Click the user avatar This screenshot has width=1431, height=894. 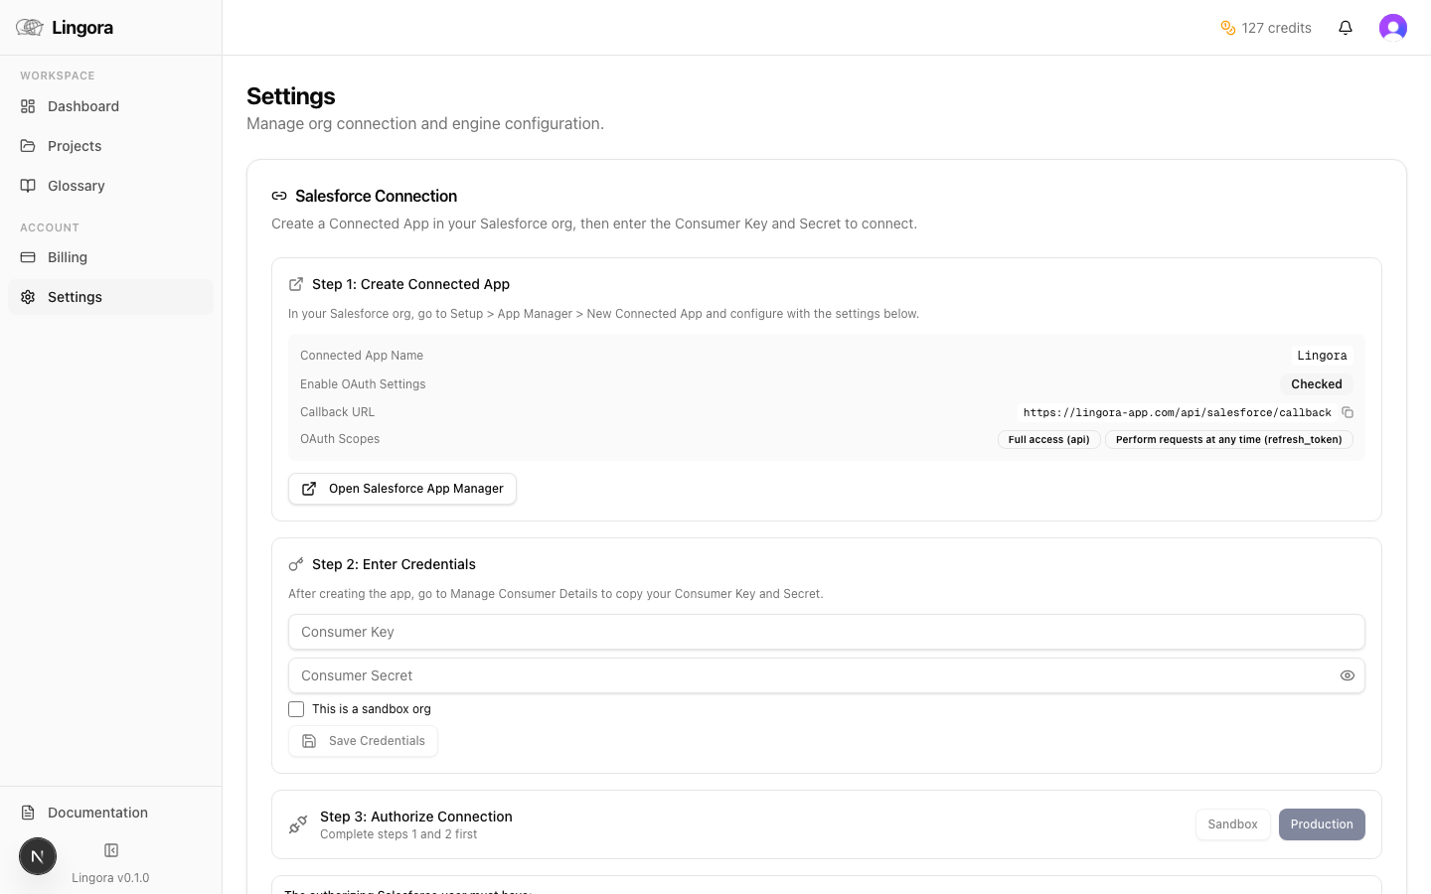click(x=1392, y=27)
